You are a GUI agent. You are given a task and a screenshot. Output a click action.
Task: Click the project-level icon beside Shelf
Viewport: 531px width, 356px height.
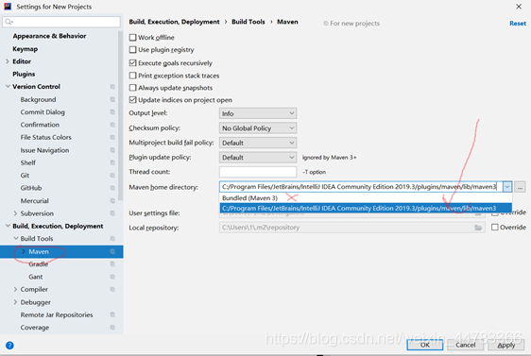pyautogui.click(x=112, y=162)
